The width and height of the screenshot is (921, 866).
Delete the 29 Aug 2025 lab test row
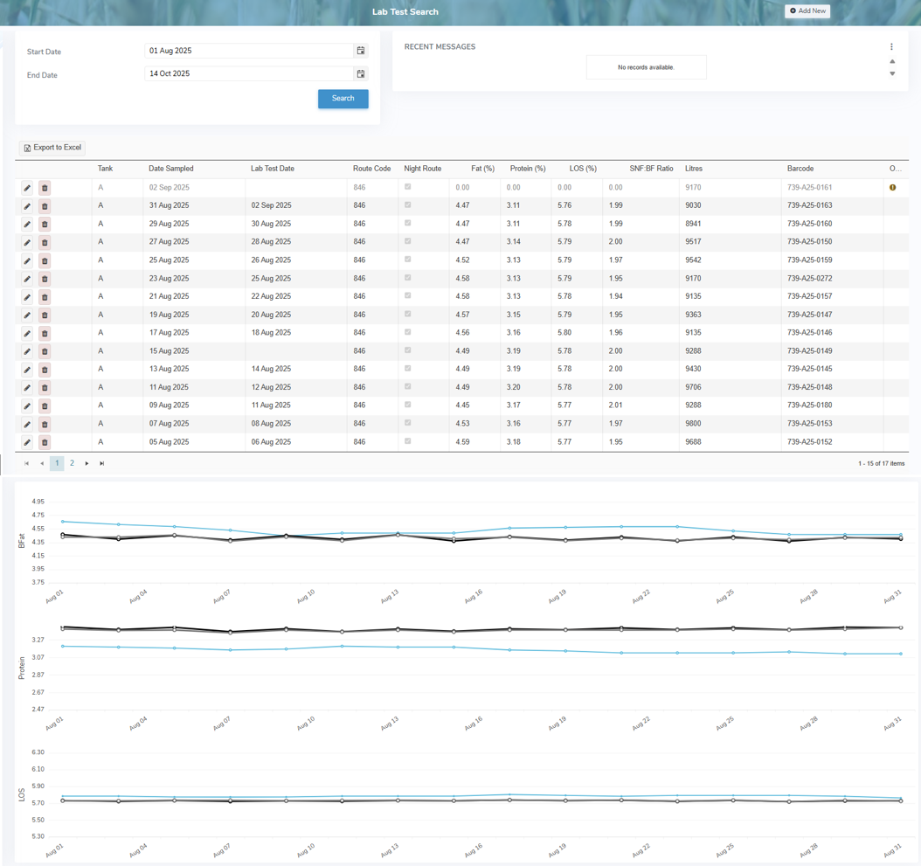click(45, 225)
